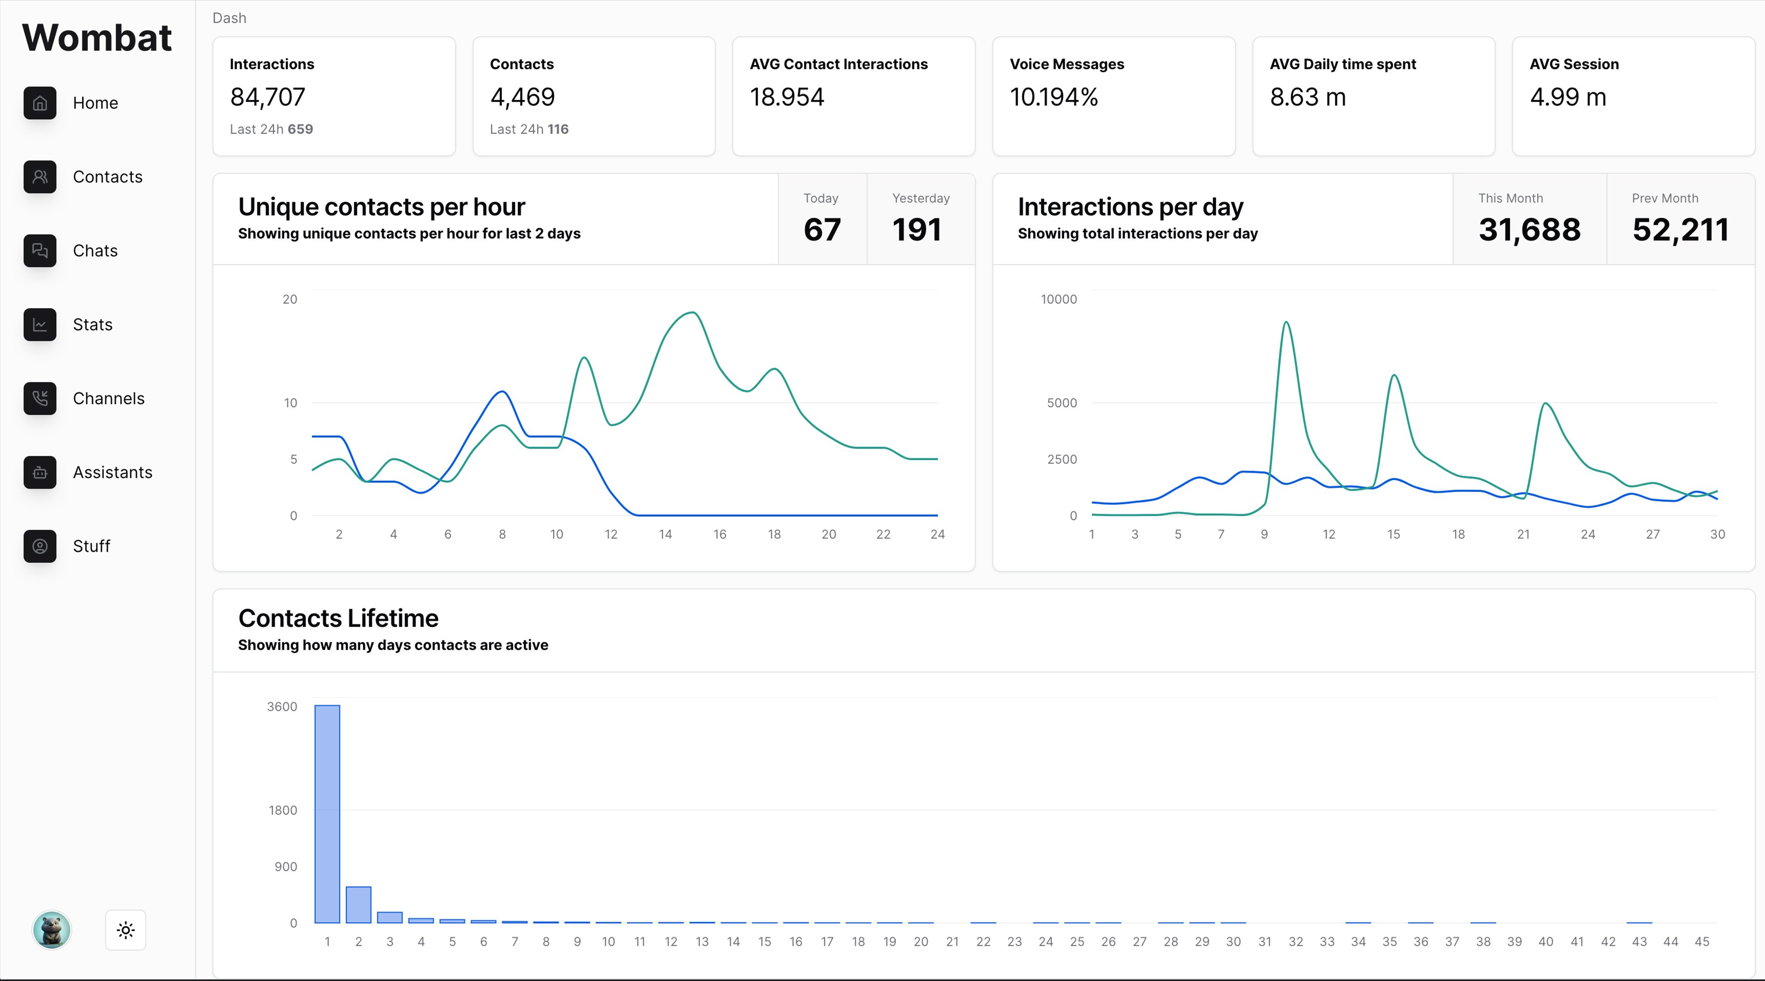Click the wombat user avatar
The height and width of the screenshot is (981, 1765).
coord(51,930)
